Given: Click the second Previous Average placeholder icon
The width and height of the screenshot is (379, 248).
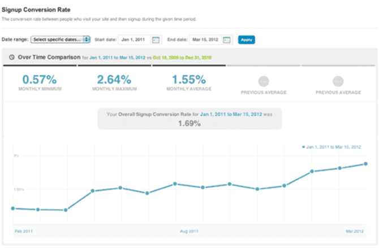Looking at the screenshot, I should (x=338, y=81).
